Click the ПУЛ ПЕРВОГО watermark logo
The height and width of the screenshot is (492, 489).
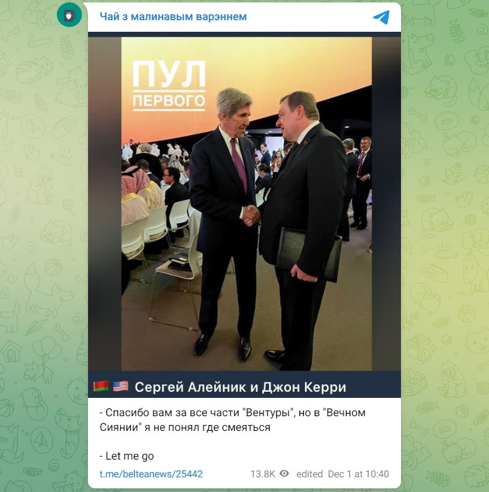[x=169, y=86]
